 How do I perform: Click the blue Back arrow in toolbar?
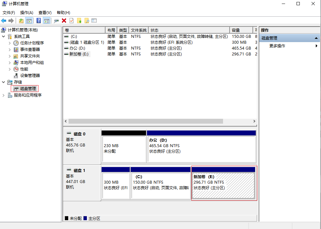pos(4,21)
